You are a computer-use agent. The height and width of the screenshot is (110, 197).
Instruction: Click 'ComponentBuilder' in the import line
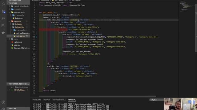pos(77,5)
